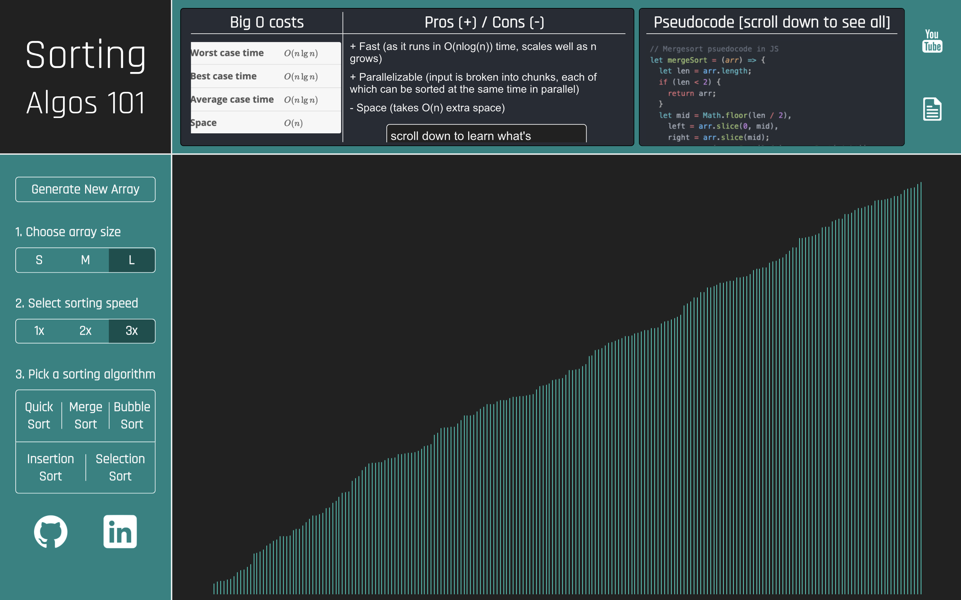Viewport: 961px width, 600px height.
Task: Open the YouTube icon link
Action: pos(932,41)
